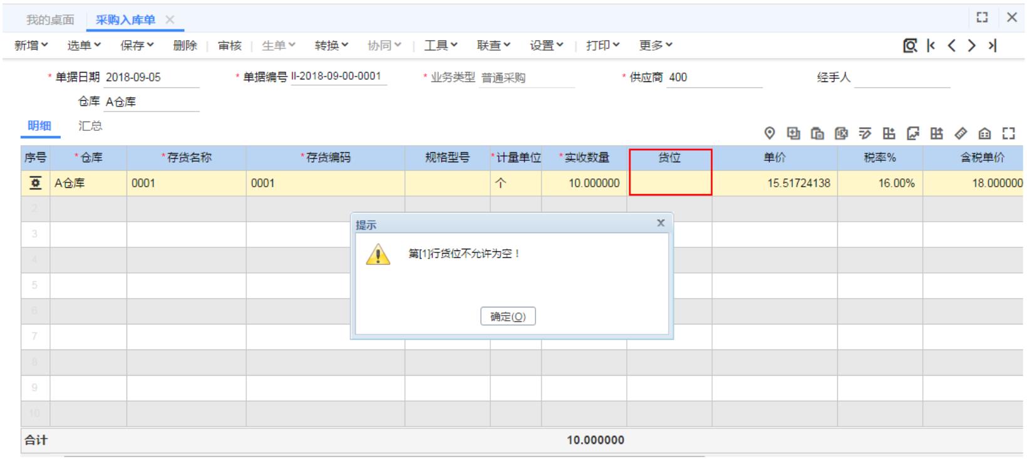Switch to the 汇总 tab
The width and height of the screenshot is (1027, 459).
tap(90, 126)
